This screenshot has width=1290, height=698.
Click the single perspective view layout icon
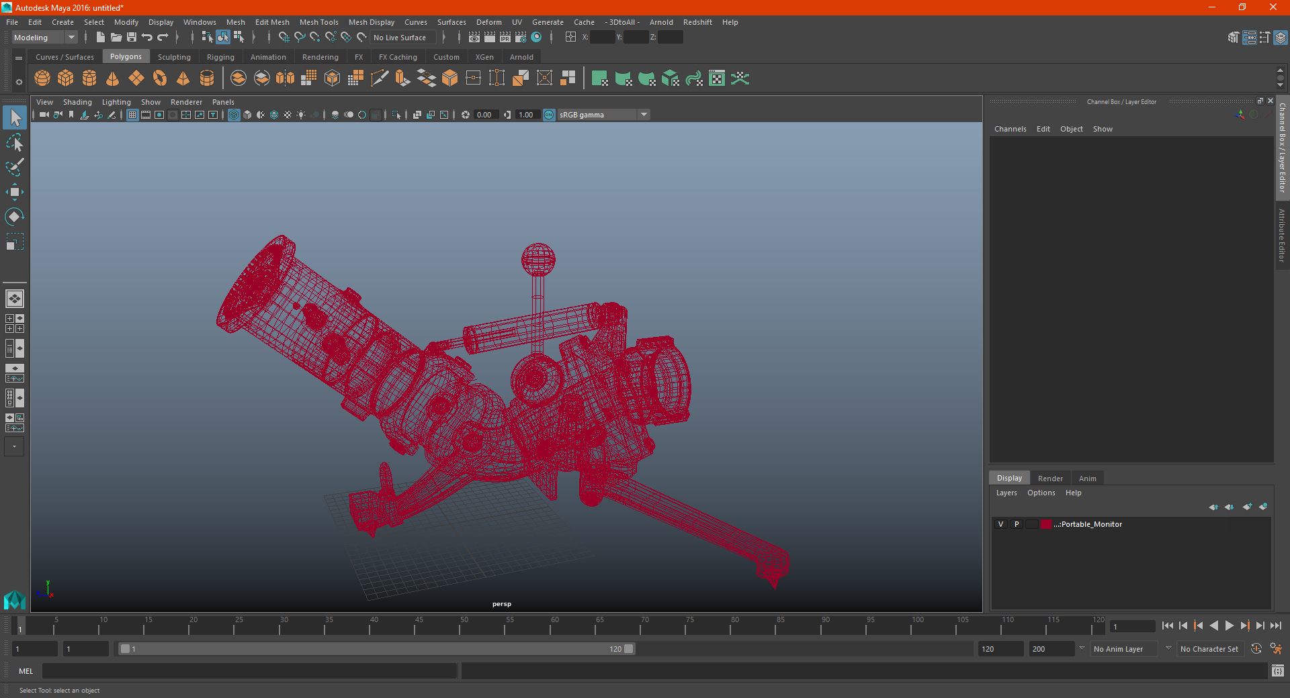click(14, 298)
